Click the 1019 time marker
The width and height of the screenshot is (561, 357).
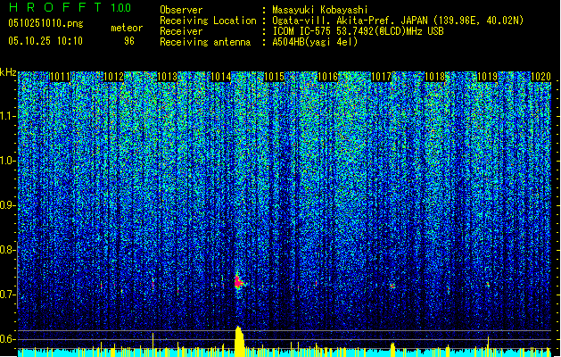(488, 77)
